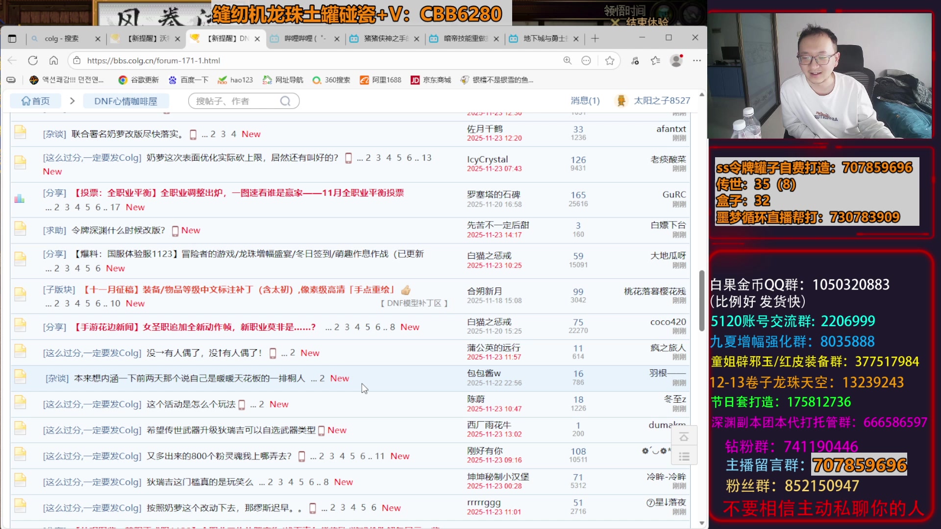
Task: Click the browser profile avatar icon
Action: coord(677,60)
